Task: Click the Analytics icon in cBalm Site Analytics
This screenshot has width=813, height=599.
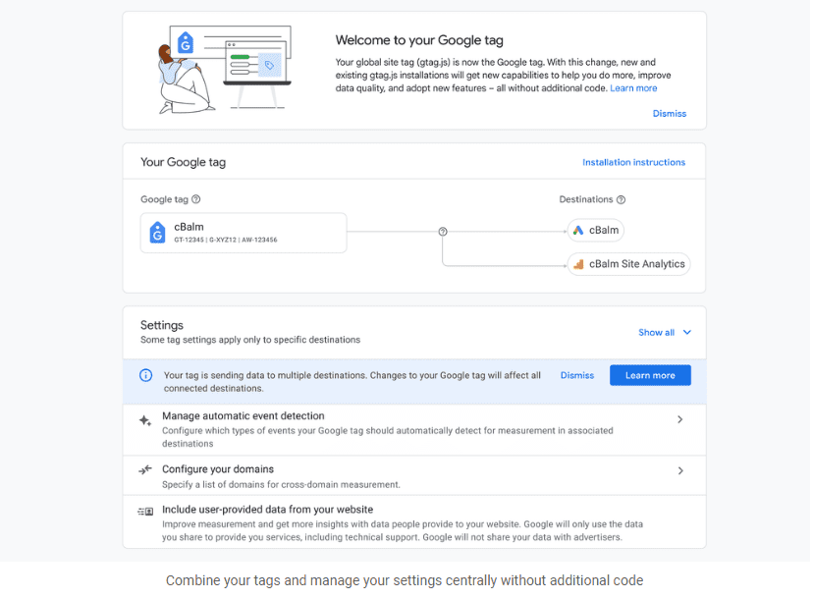Action: [x=579, y=264]
